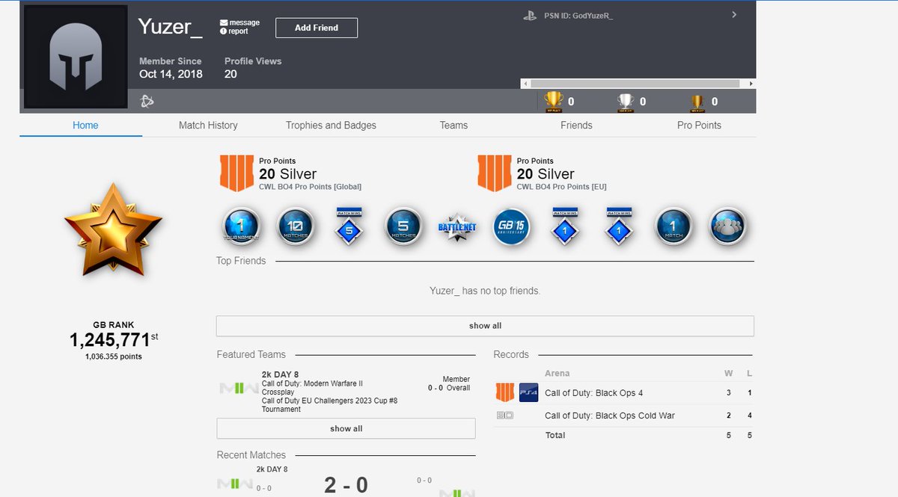Image resolution: width=898 pixels, height=497 pixels.
Task: Click show all under Top Friends
Action: [x=485, y=326]
